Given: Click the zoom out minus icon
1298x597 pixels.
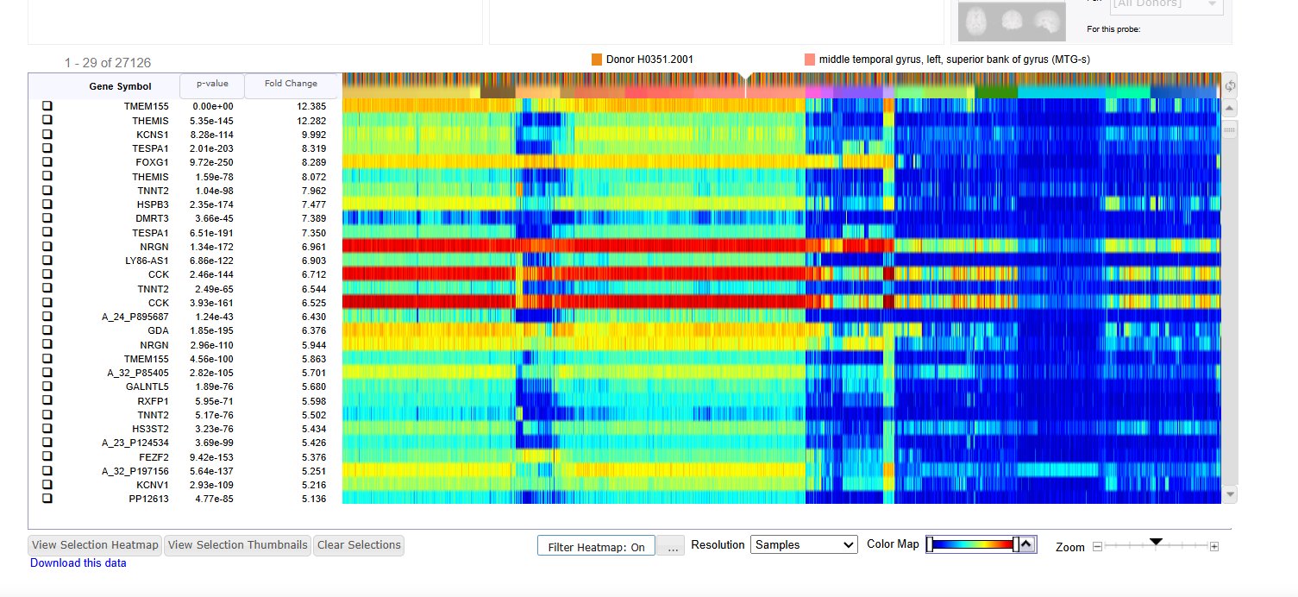Looking at the screenshot, I should point(1097,547).
